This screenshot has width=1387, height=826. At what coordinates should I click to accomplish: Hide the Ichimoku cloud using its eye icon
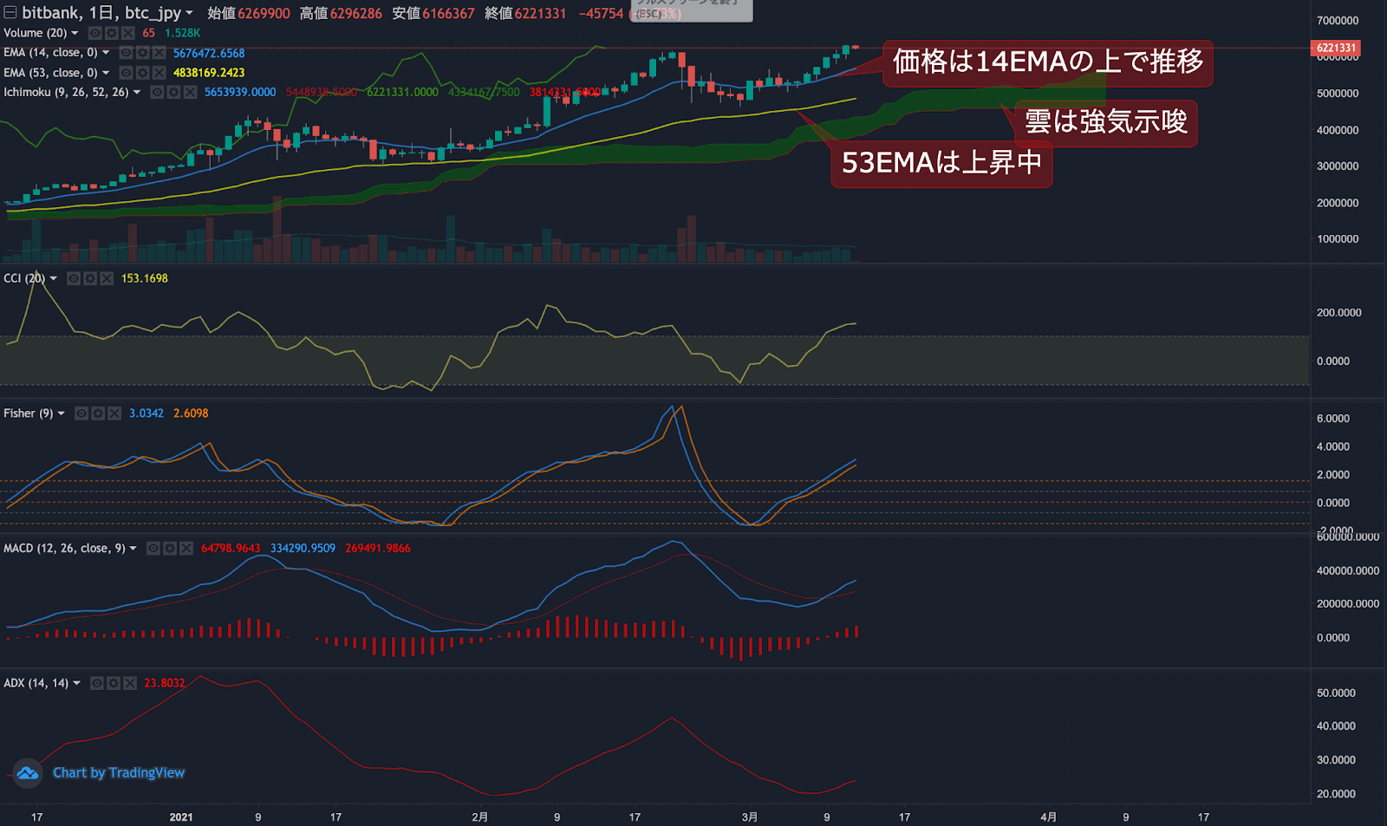[157, 92]
